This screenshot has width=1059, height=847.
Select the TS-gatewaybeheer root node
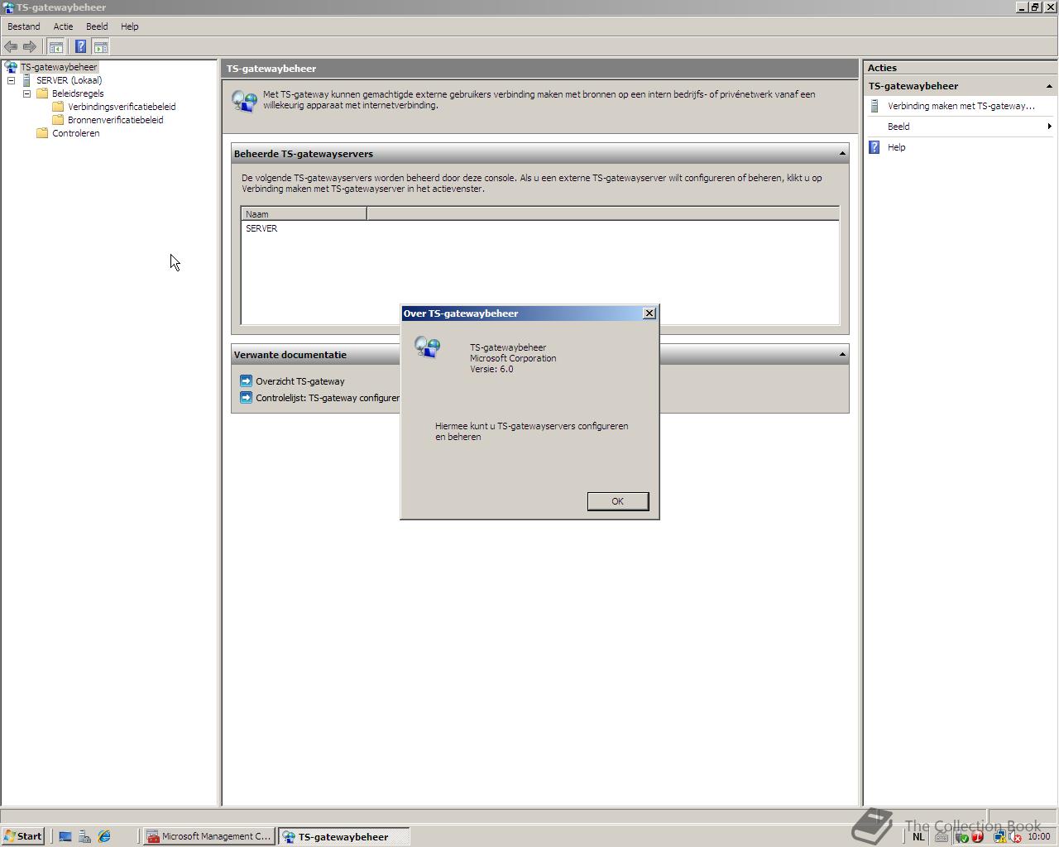point(59,67)
